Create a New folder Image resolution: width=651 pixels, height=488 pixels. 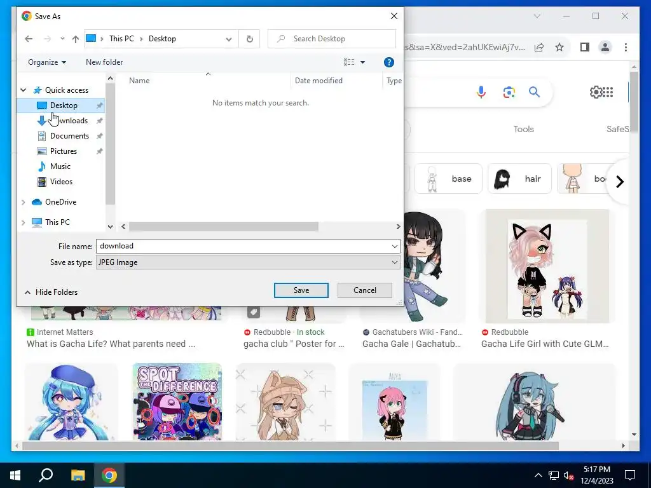[104, 62]
